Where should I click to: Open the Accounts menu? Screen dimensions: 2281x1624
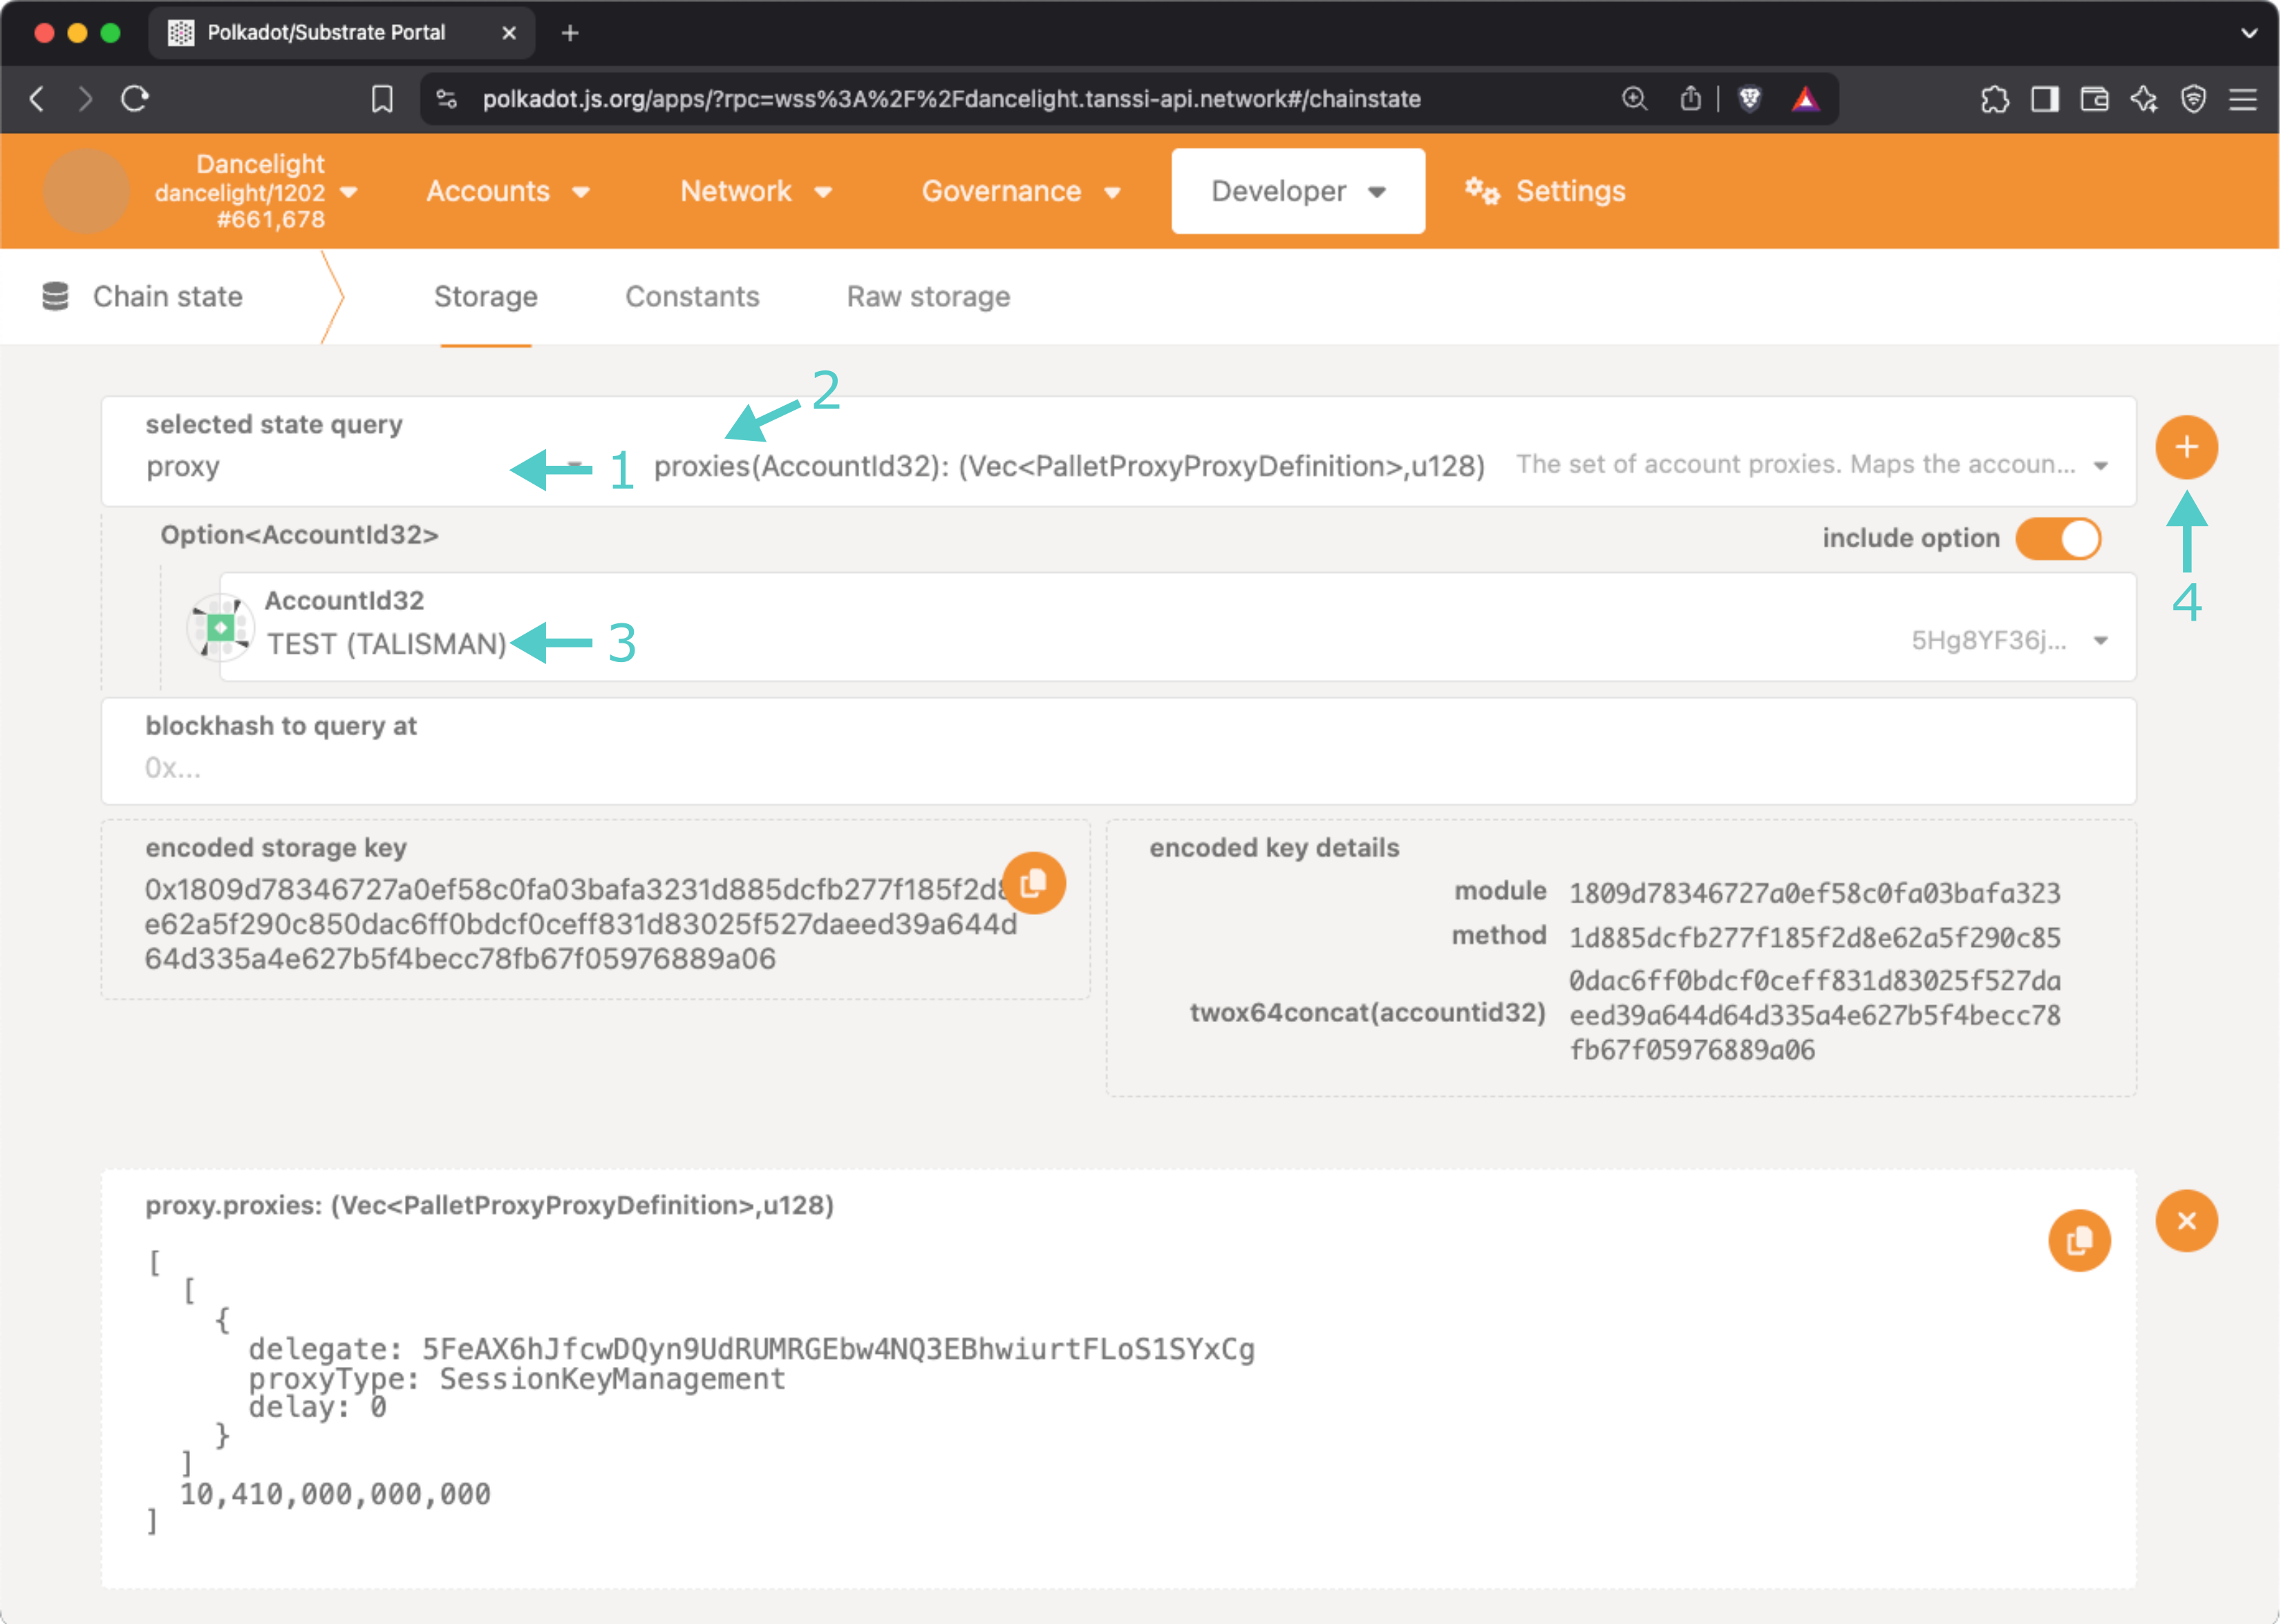click(x=508, y=191)
